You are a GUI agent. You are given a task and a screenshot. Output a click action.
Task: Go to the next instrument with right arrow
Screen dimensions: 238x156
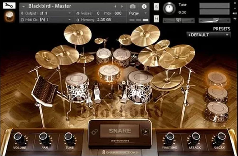coord(122,6)
